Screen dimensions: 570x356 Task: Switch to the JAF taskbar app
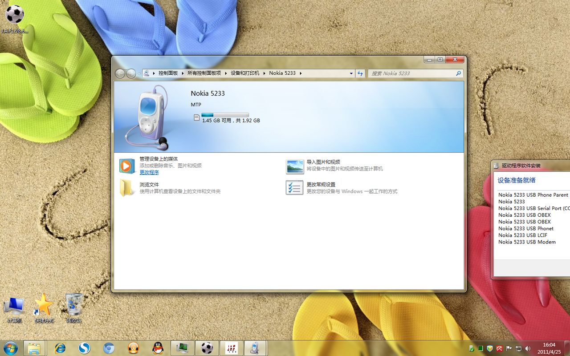[231, 348]
